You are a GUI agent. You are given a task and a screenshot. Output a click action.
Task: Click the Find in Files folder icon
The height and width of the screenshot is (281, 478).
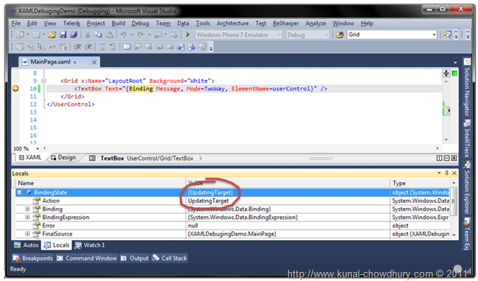[x=340, y=35]
